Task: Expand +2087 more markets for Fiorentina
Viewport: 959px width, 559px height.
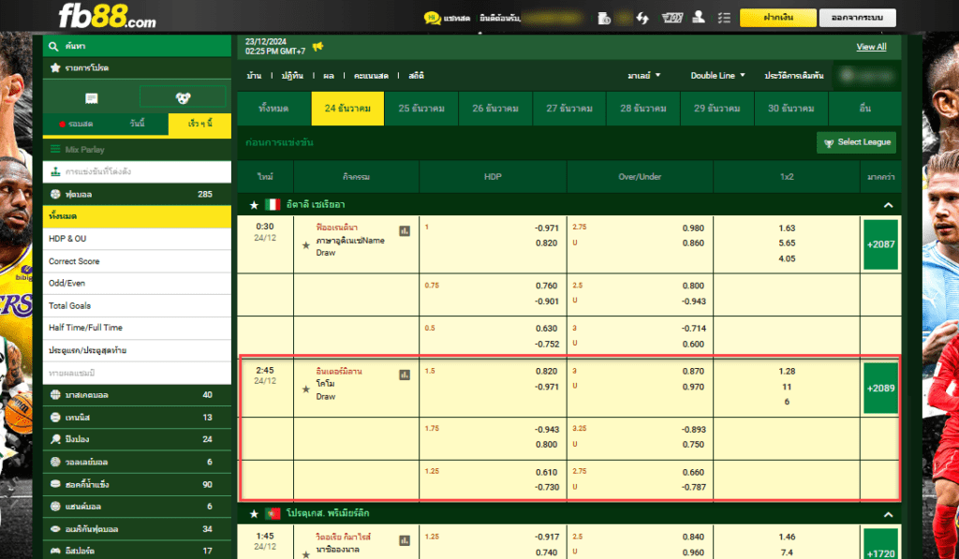Action: (x=880, y=244)
